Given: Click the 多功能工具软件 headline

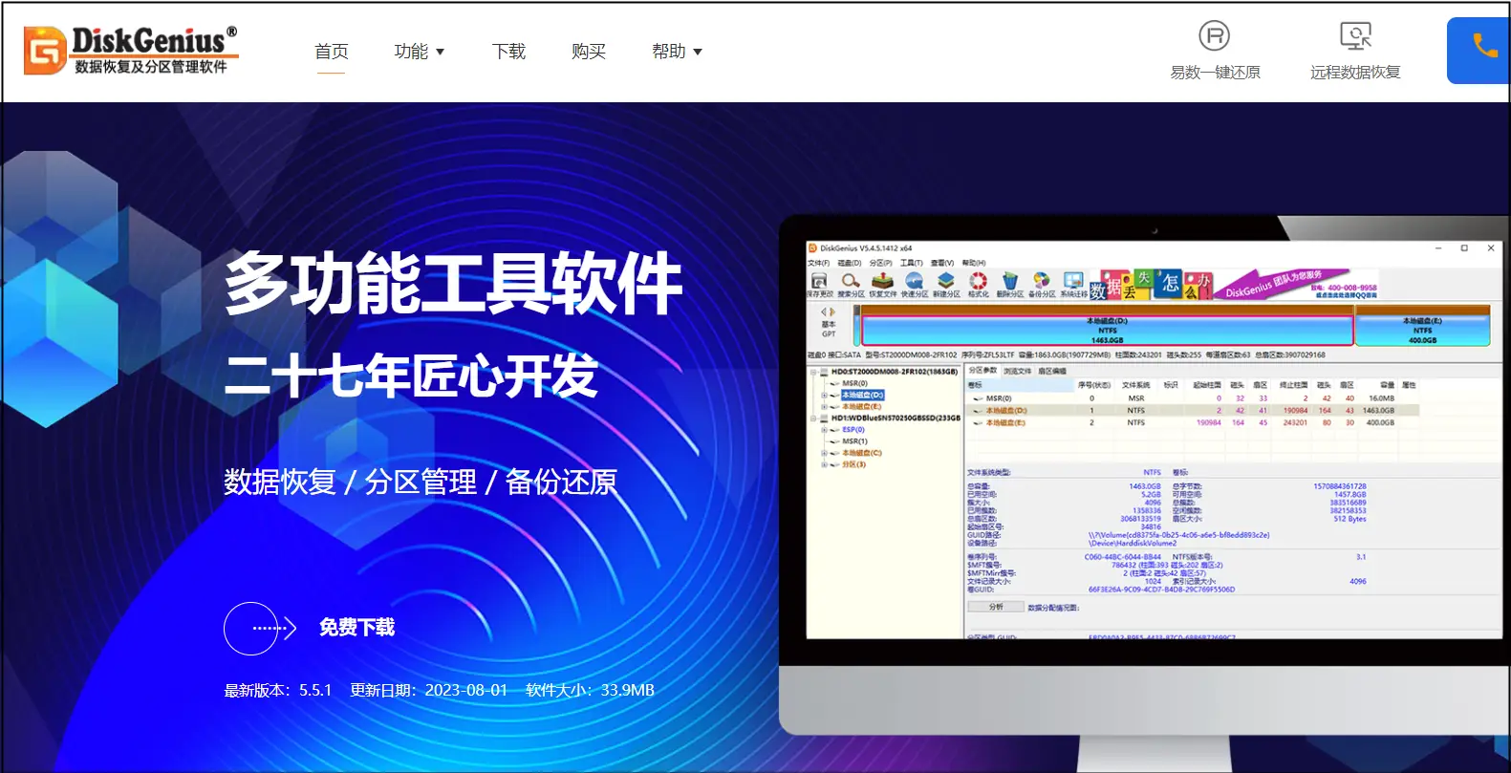Looking at the screenshot, I should [454, 284].
